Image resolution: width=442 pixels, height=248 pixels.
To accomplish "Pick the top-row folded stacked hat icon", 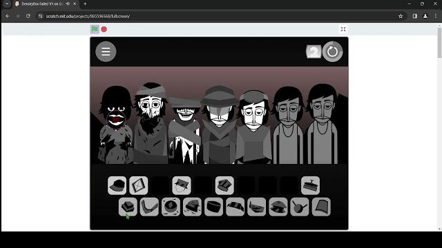I will click(224, 185).
